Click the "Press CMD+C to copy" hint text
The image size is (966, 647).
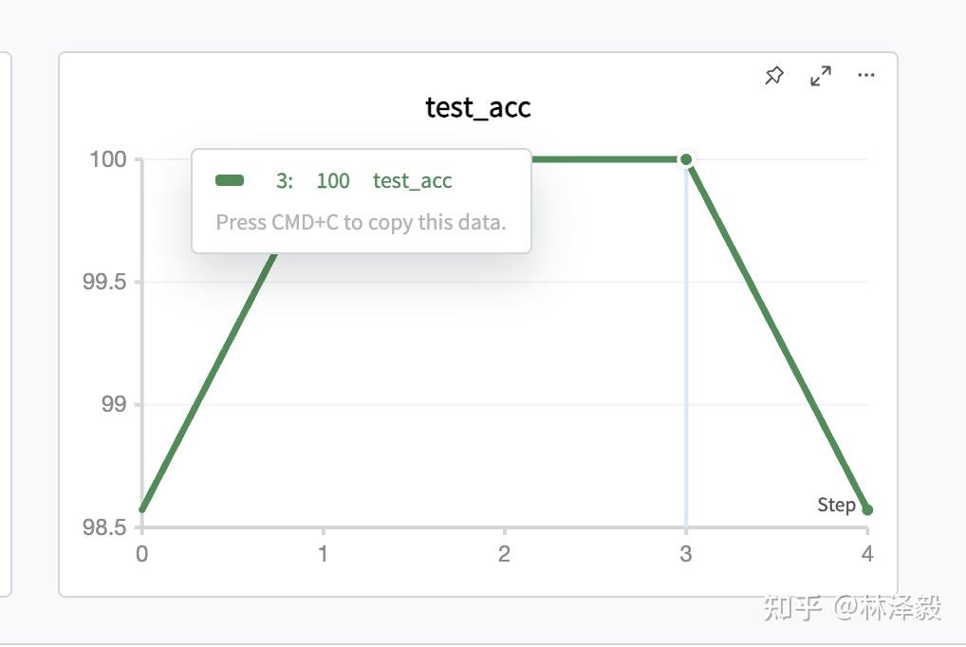tap(361, 223)
